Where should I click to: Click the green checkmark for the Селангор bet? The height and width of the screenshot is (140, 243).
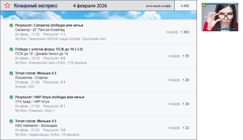click(x=11, y=25)
